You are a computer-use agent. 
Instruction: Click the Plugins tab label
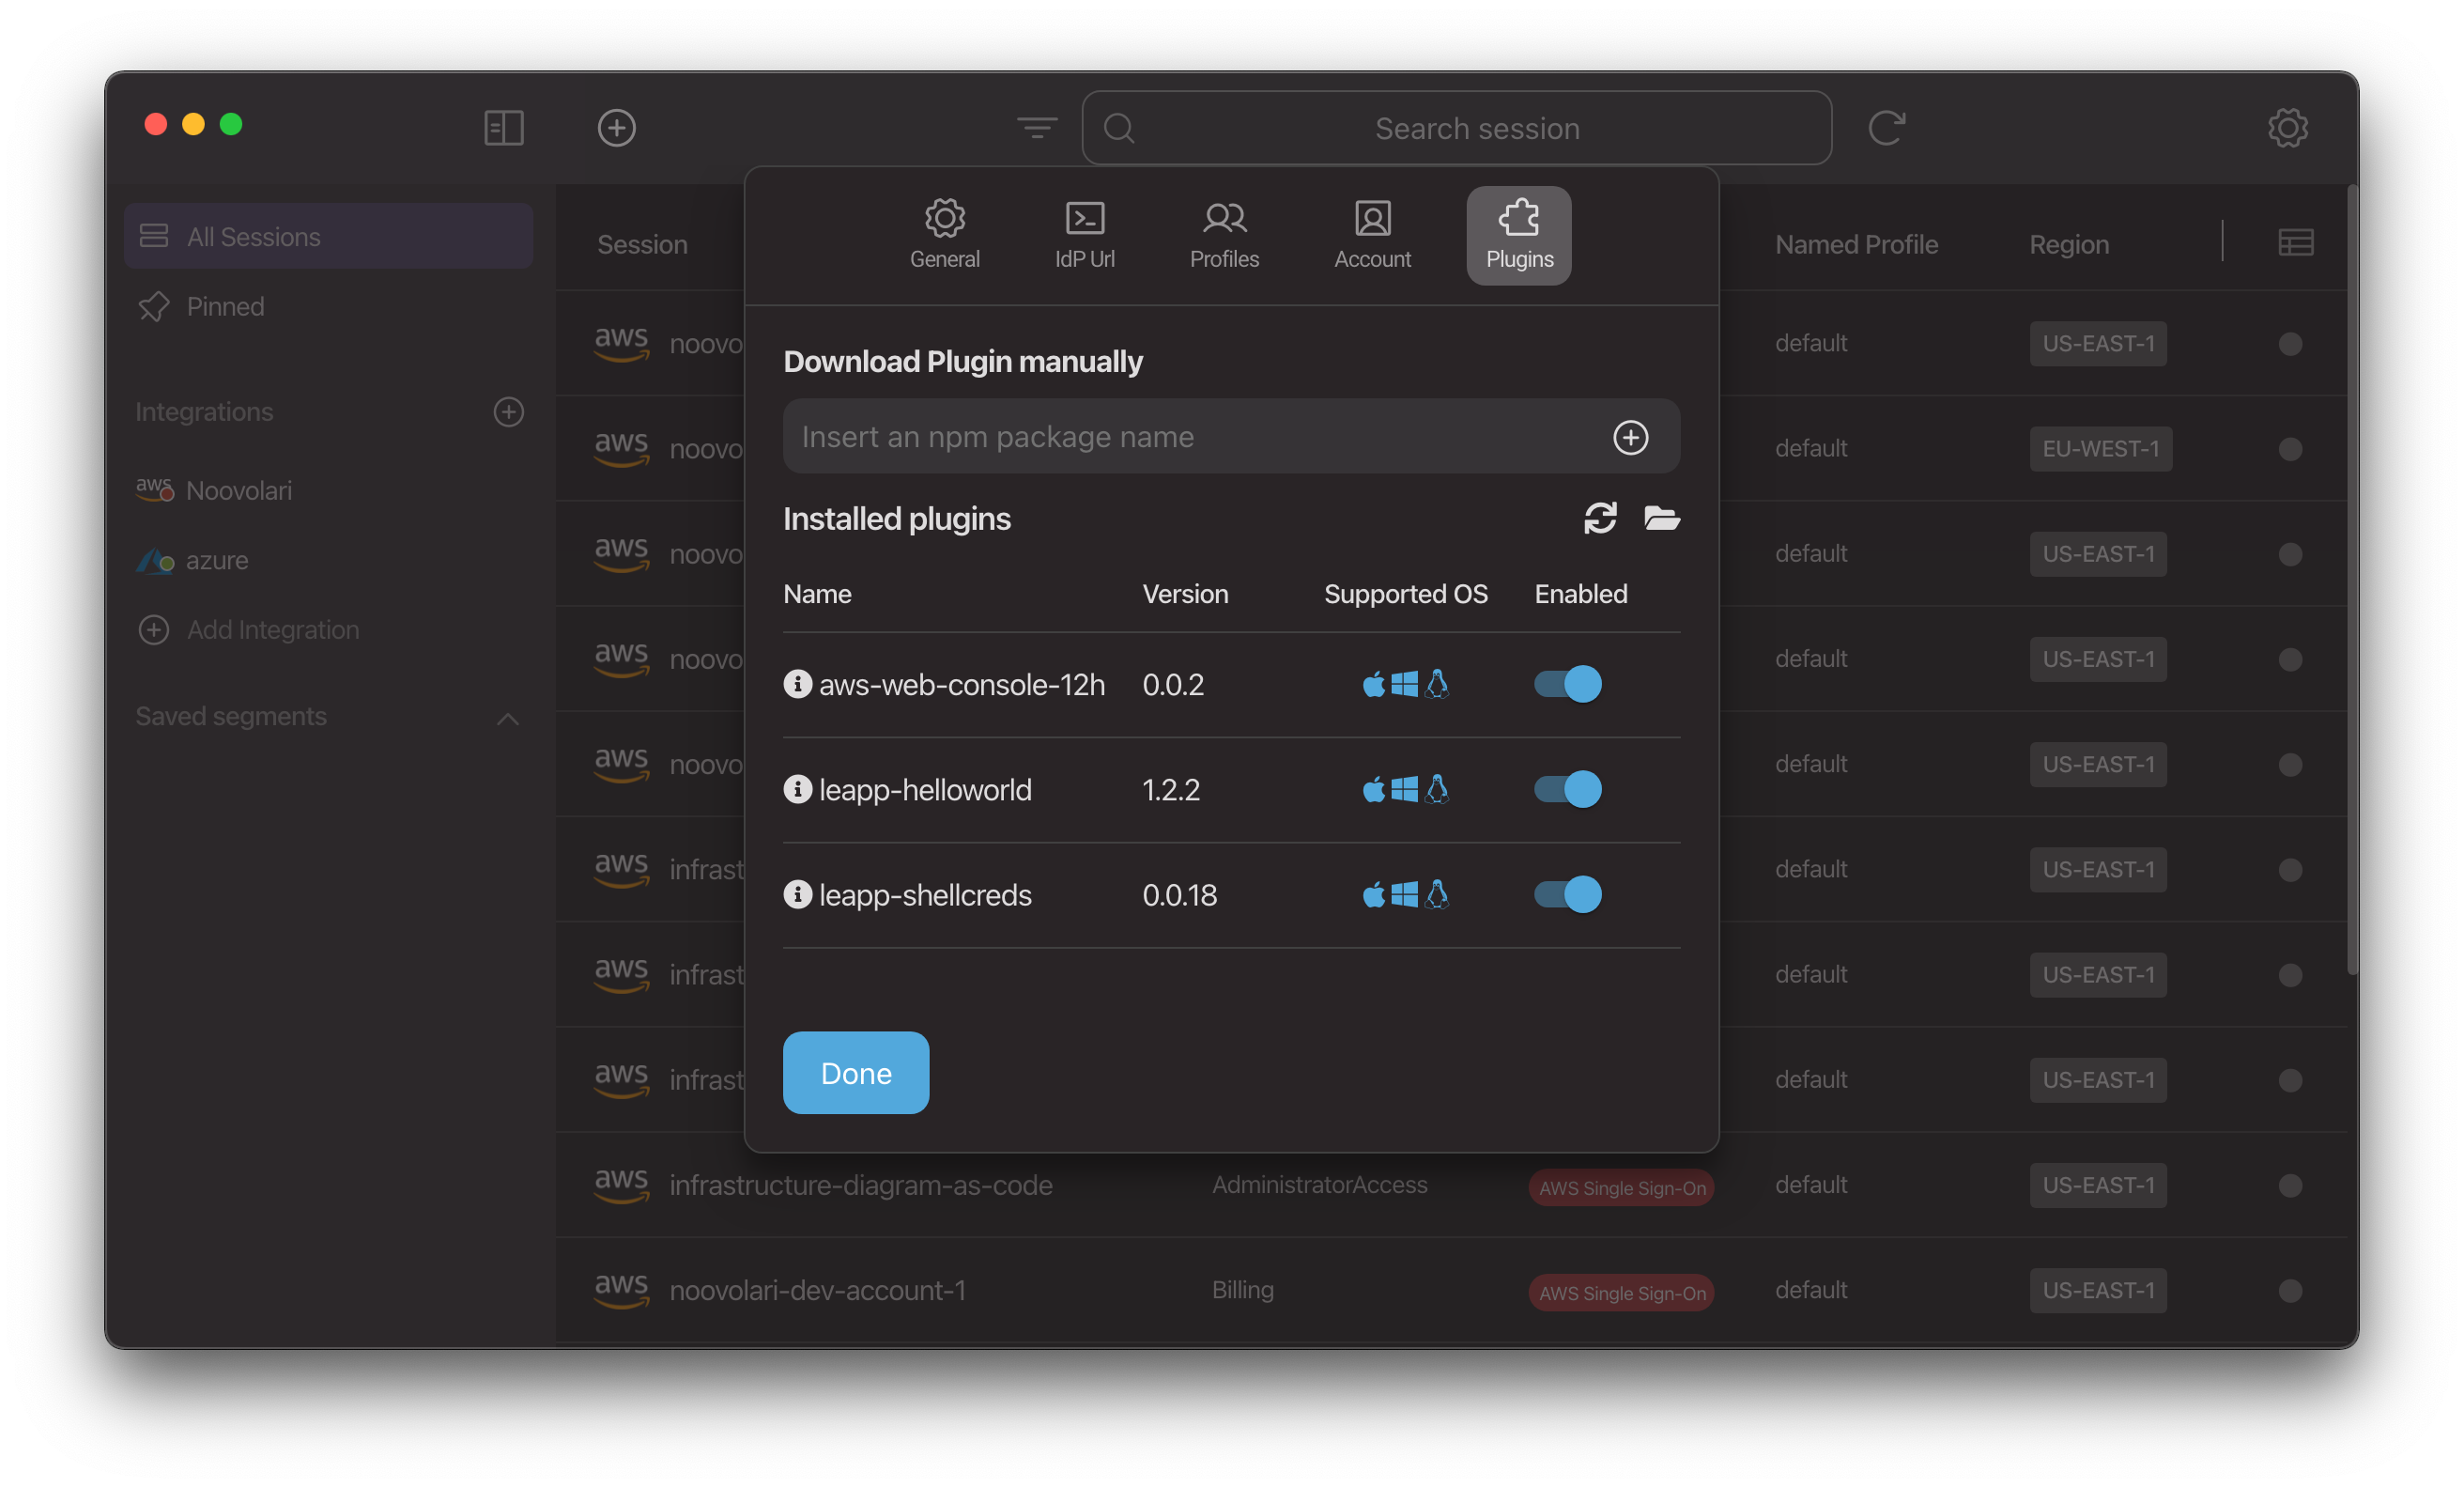click(x=1517, y=257)
